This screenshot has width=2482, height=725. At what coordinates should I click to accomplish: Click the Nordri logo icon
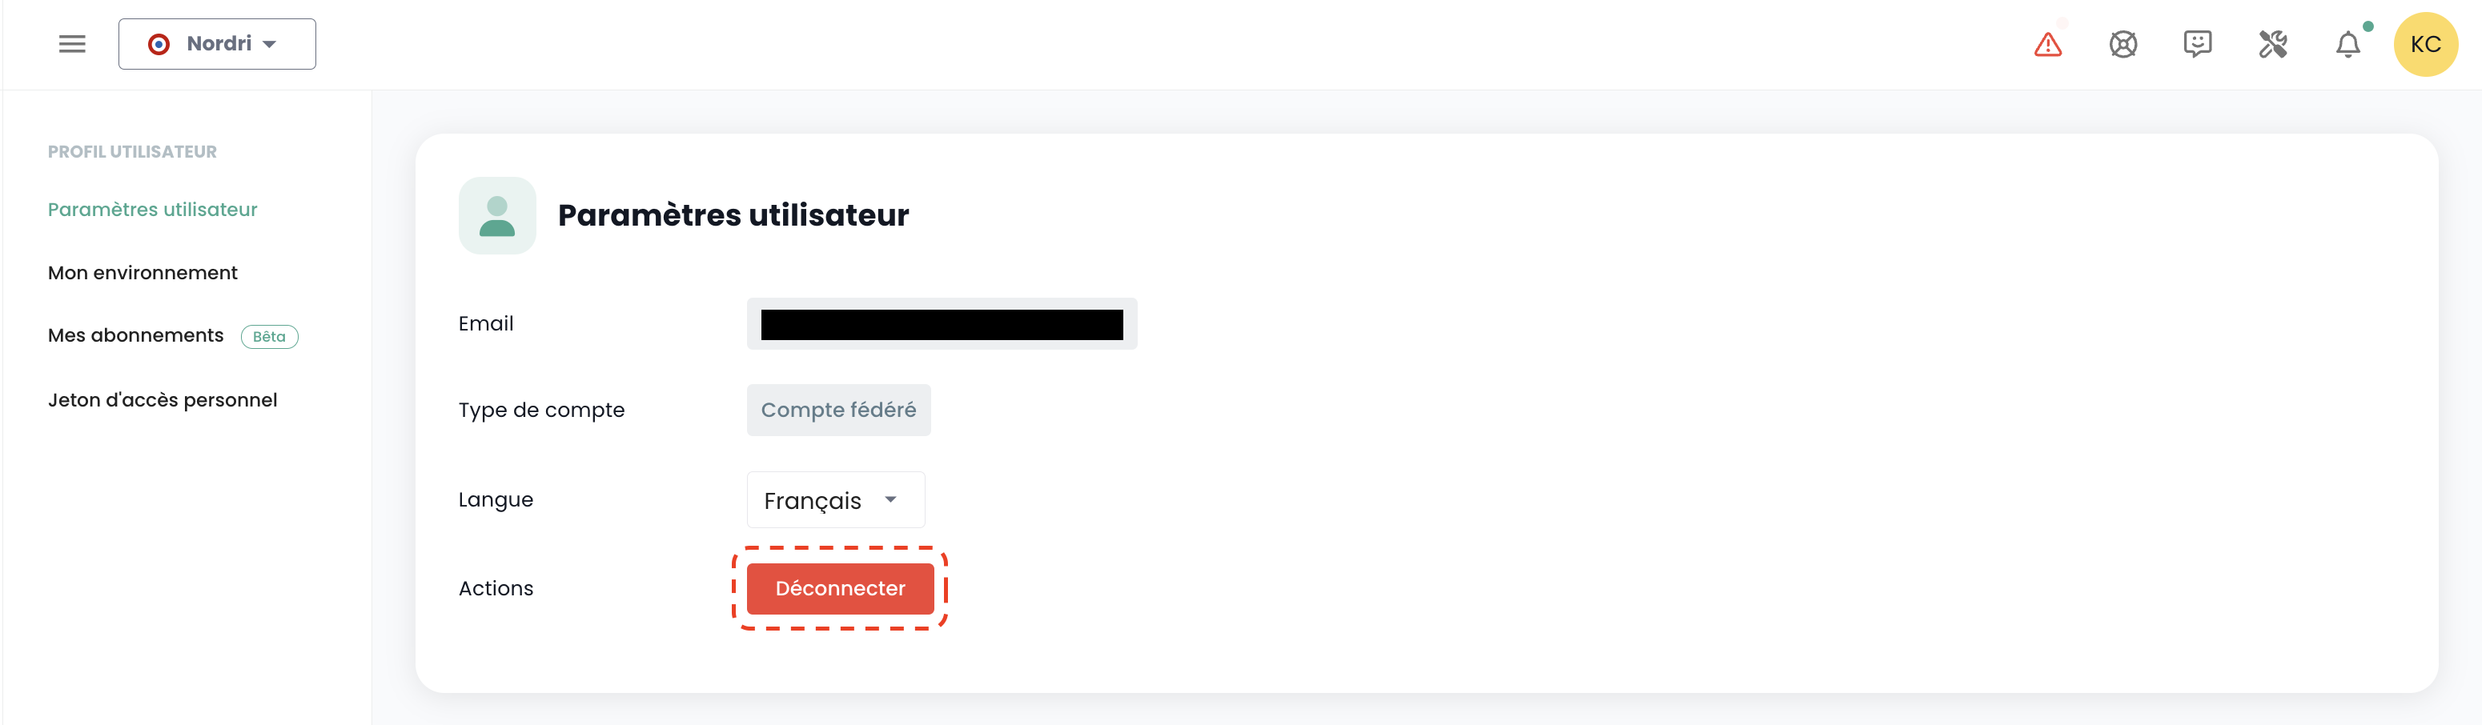point(159,44)
